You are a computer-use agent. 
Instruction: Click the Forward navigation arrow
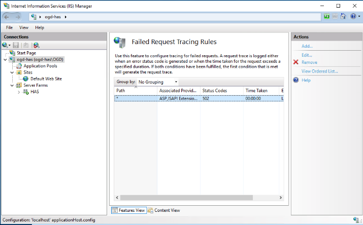[18, 17]
